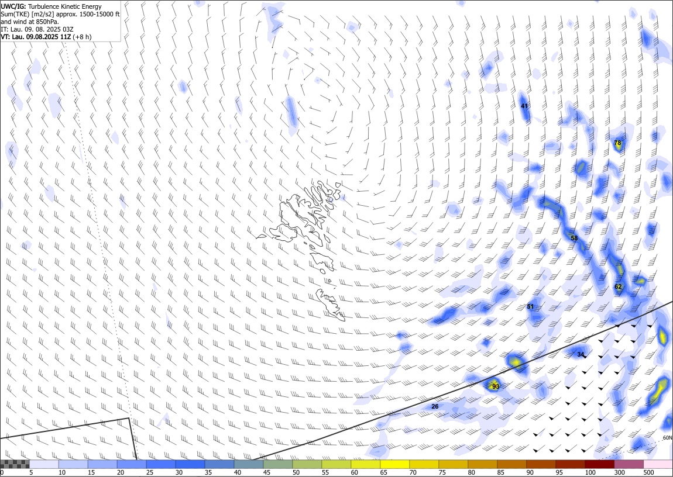
Task: Pick the 35–40 steel blue legend swatch
Action: coord(219,464)
